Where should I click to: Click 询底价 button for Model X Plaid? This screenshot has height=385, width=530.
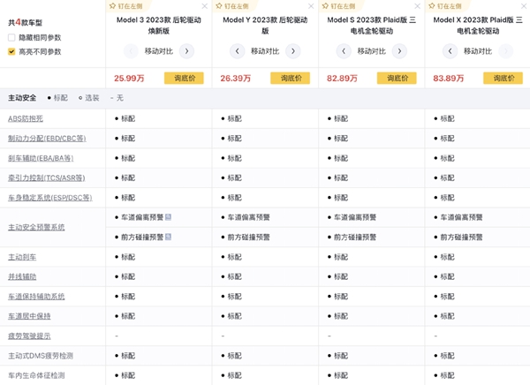pos(503,78)
